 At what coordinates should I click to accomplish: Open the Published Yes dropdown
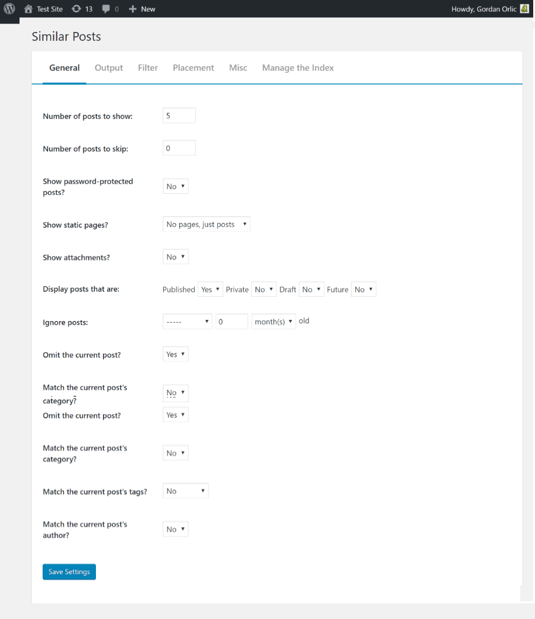tap(210, 290)
